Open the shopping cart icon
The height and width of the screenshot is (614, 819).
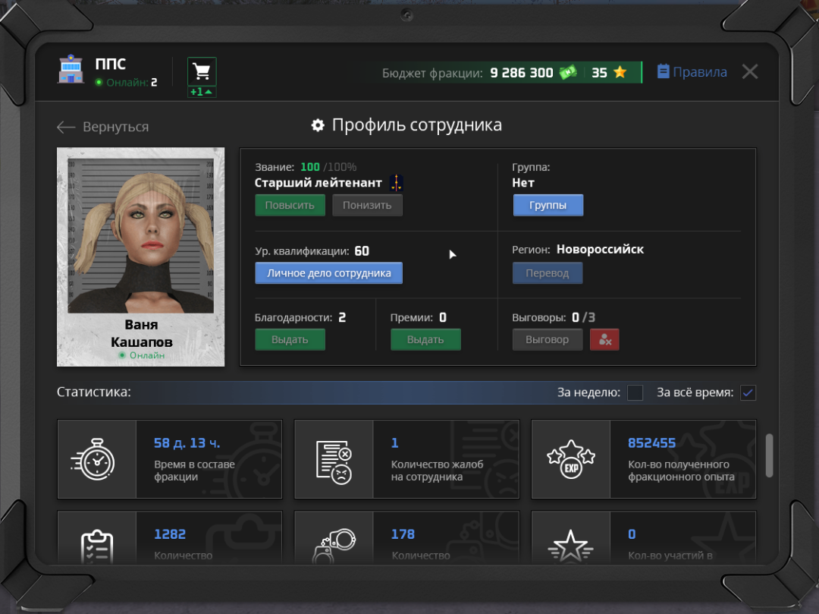(201, 70)
